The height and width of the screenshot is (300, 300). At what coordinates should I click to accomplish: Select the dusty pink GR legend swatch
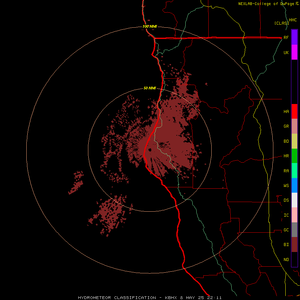[294, 126]
